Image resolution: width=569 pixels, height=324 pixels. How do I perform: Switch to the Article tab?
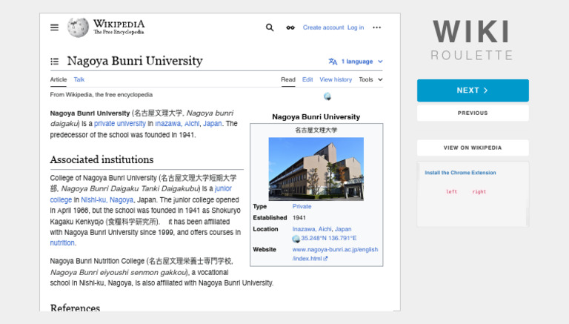tap(59, 79)
